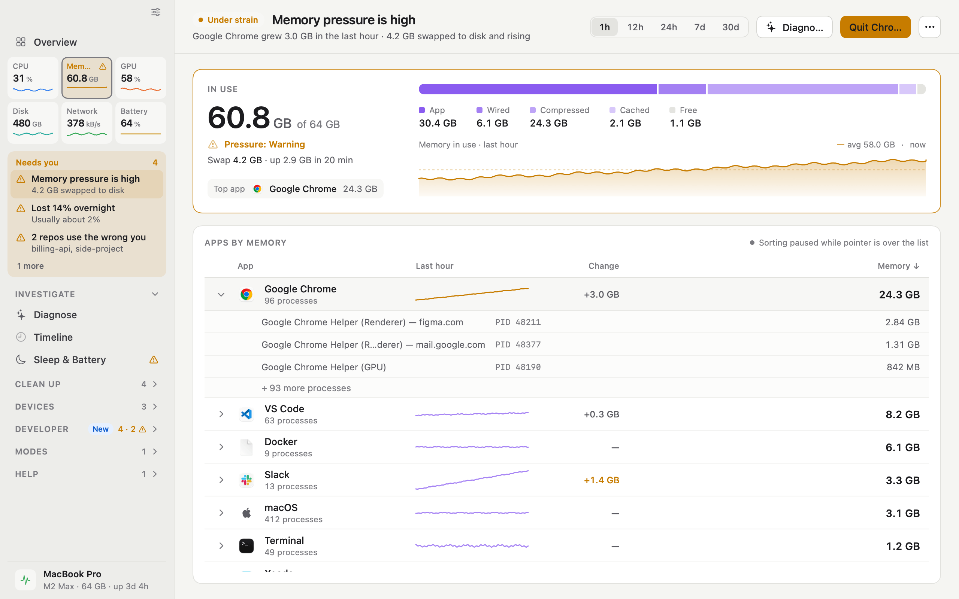Click the Memory column sort arrow
This screenshot has width=959, height=599.
(916, 266)
